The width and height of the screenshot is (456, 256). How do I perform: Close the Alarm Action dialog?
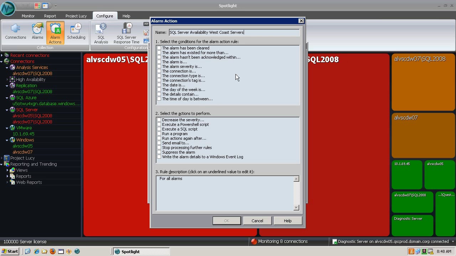point(301,21)
